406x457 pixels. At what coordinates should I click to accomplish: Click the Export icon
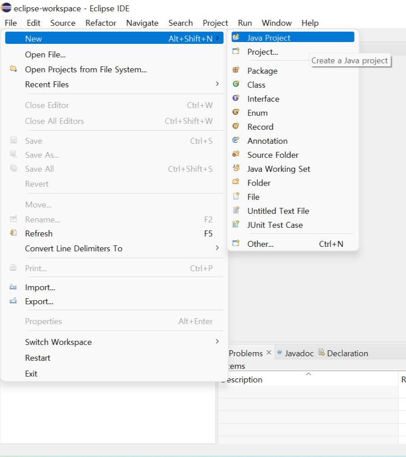(x=13, y=301)
